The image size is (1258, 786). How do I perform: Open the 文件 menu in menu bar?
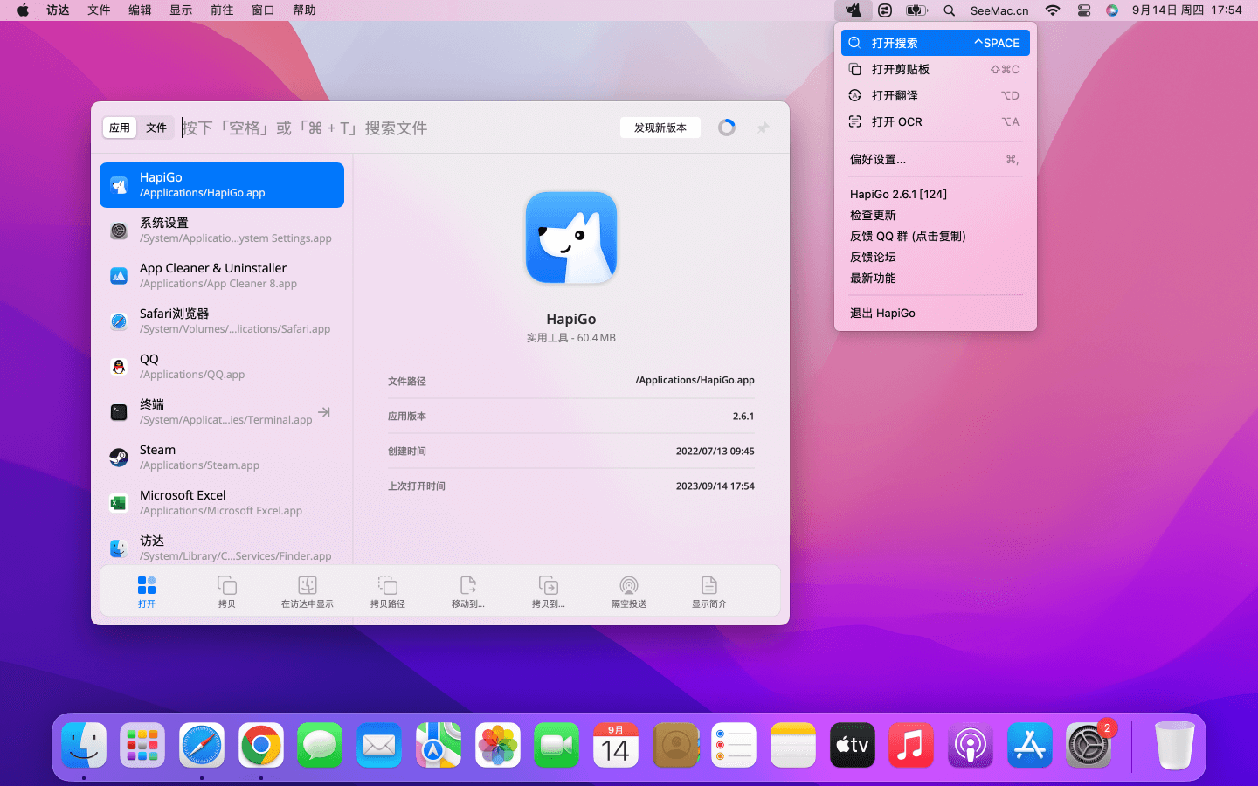point(99,10)
